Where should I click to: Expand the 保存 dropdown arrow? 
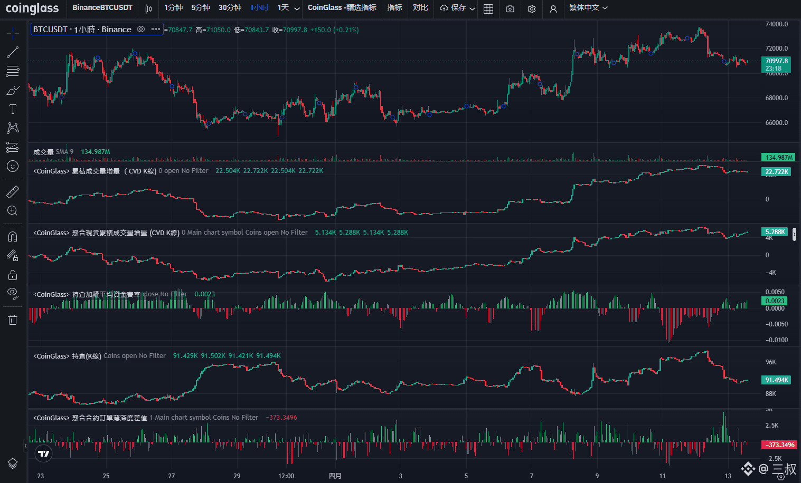point(473,8)
